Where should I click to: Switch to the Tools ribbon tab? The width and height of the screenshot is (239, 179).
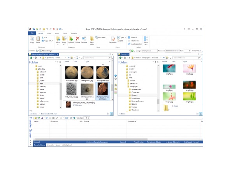click(65, 33)
